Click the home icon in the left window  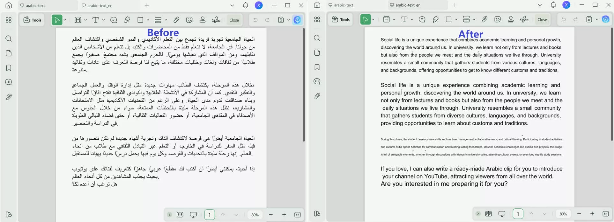point(9,5)
